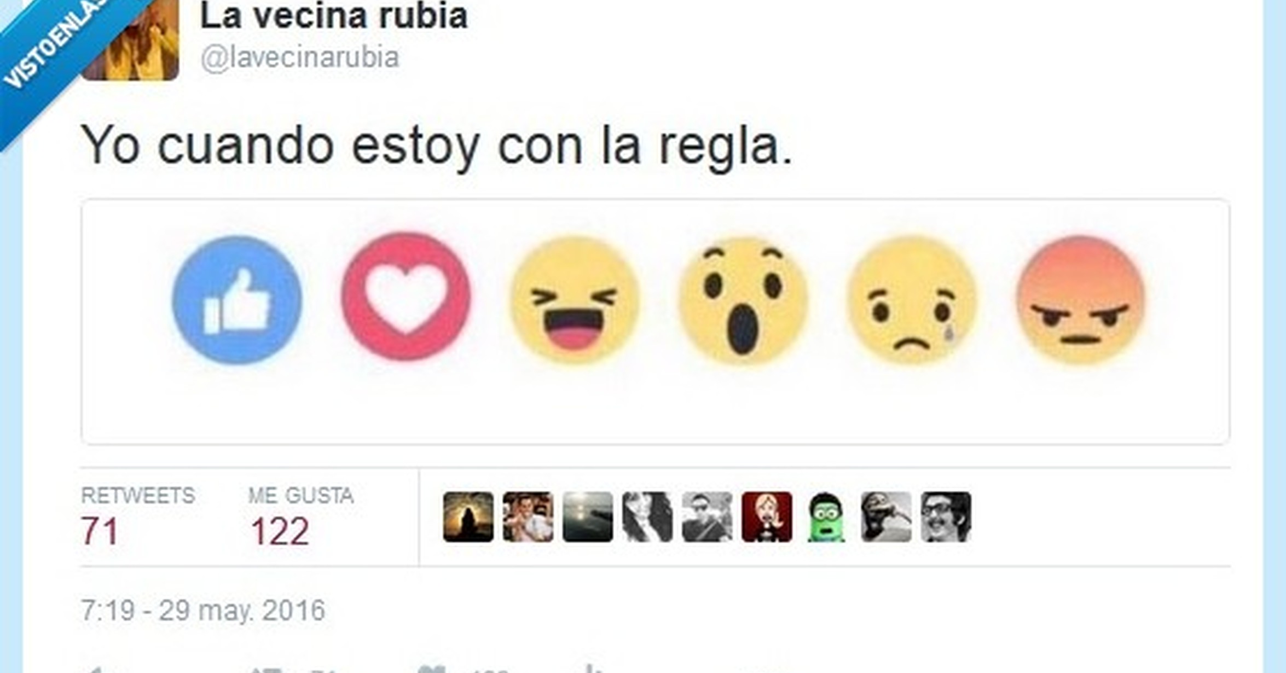
Task: Click the La vecina rubia display name
Action: 334,16
